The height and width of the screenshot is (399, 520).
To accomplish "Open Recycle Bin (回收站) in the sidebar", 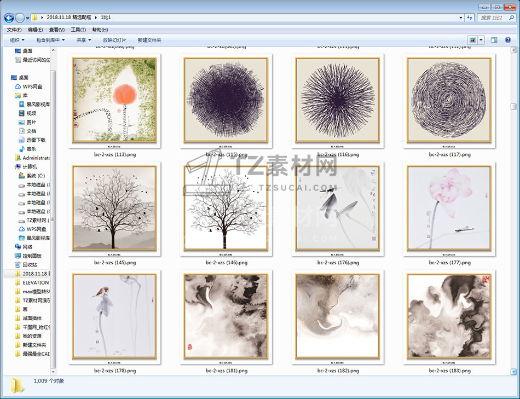I will tap(30, 264).
